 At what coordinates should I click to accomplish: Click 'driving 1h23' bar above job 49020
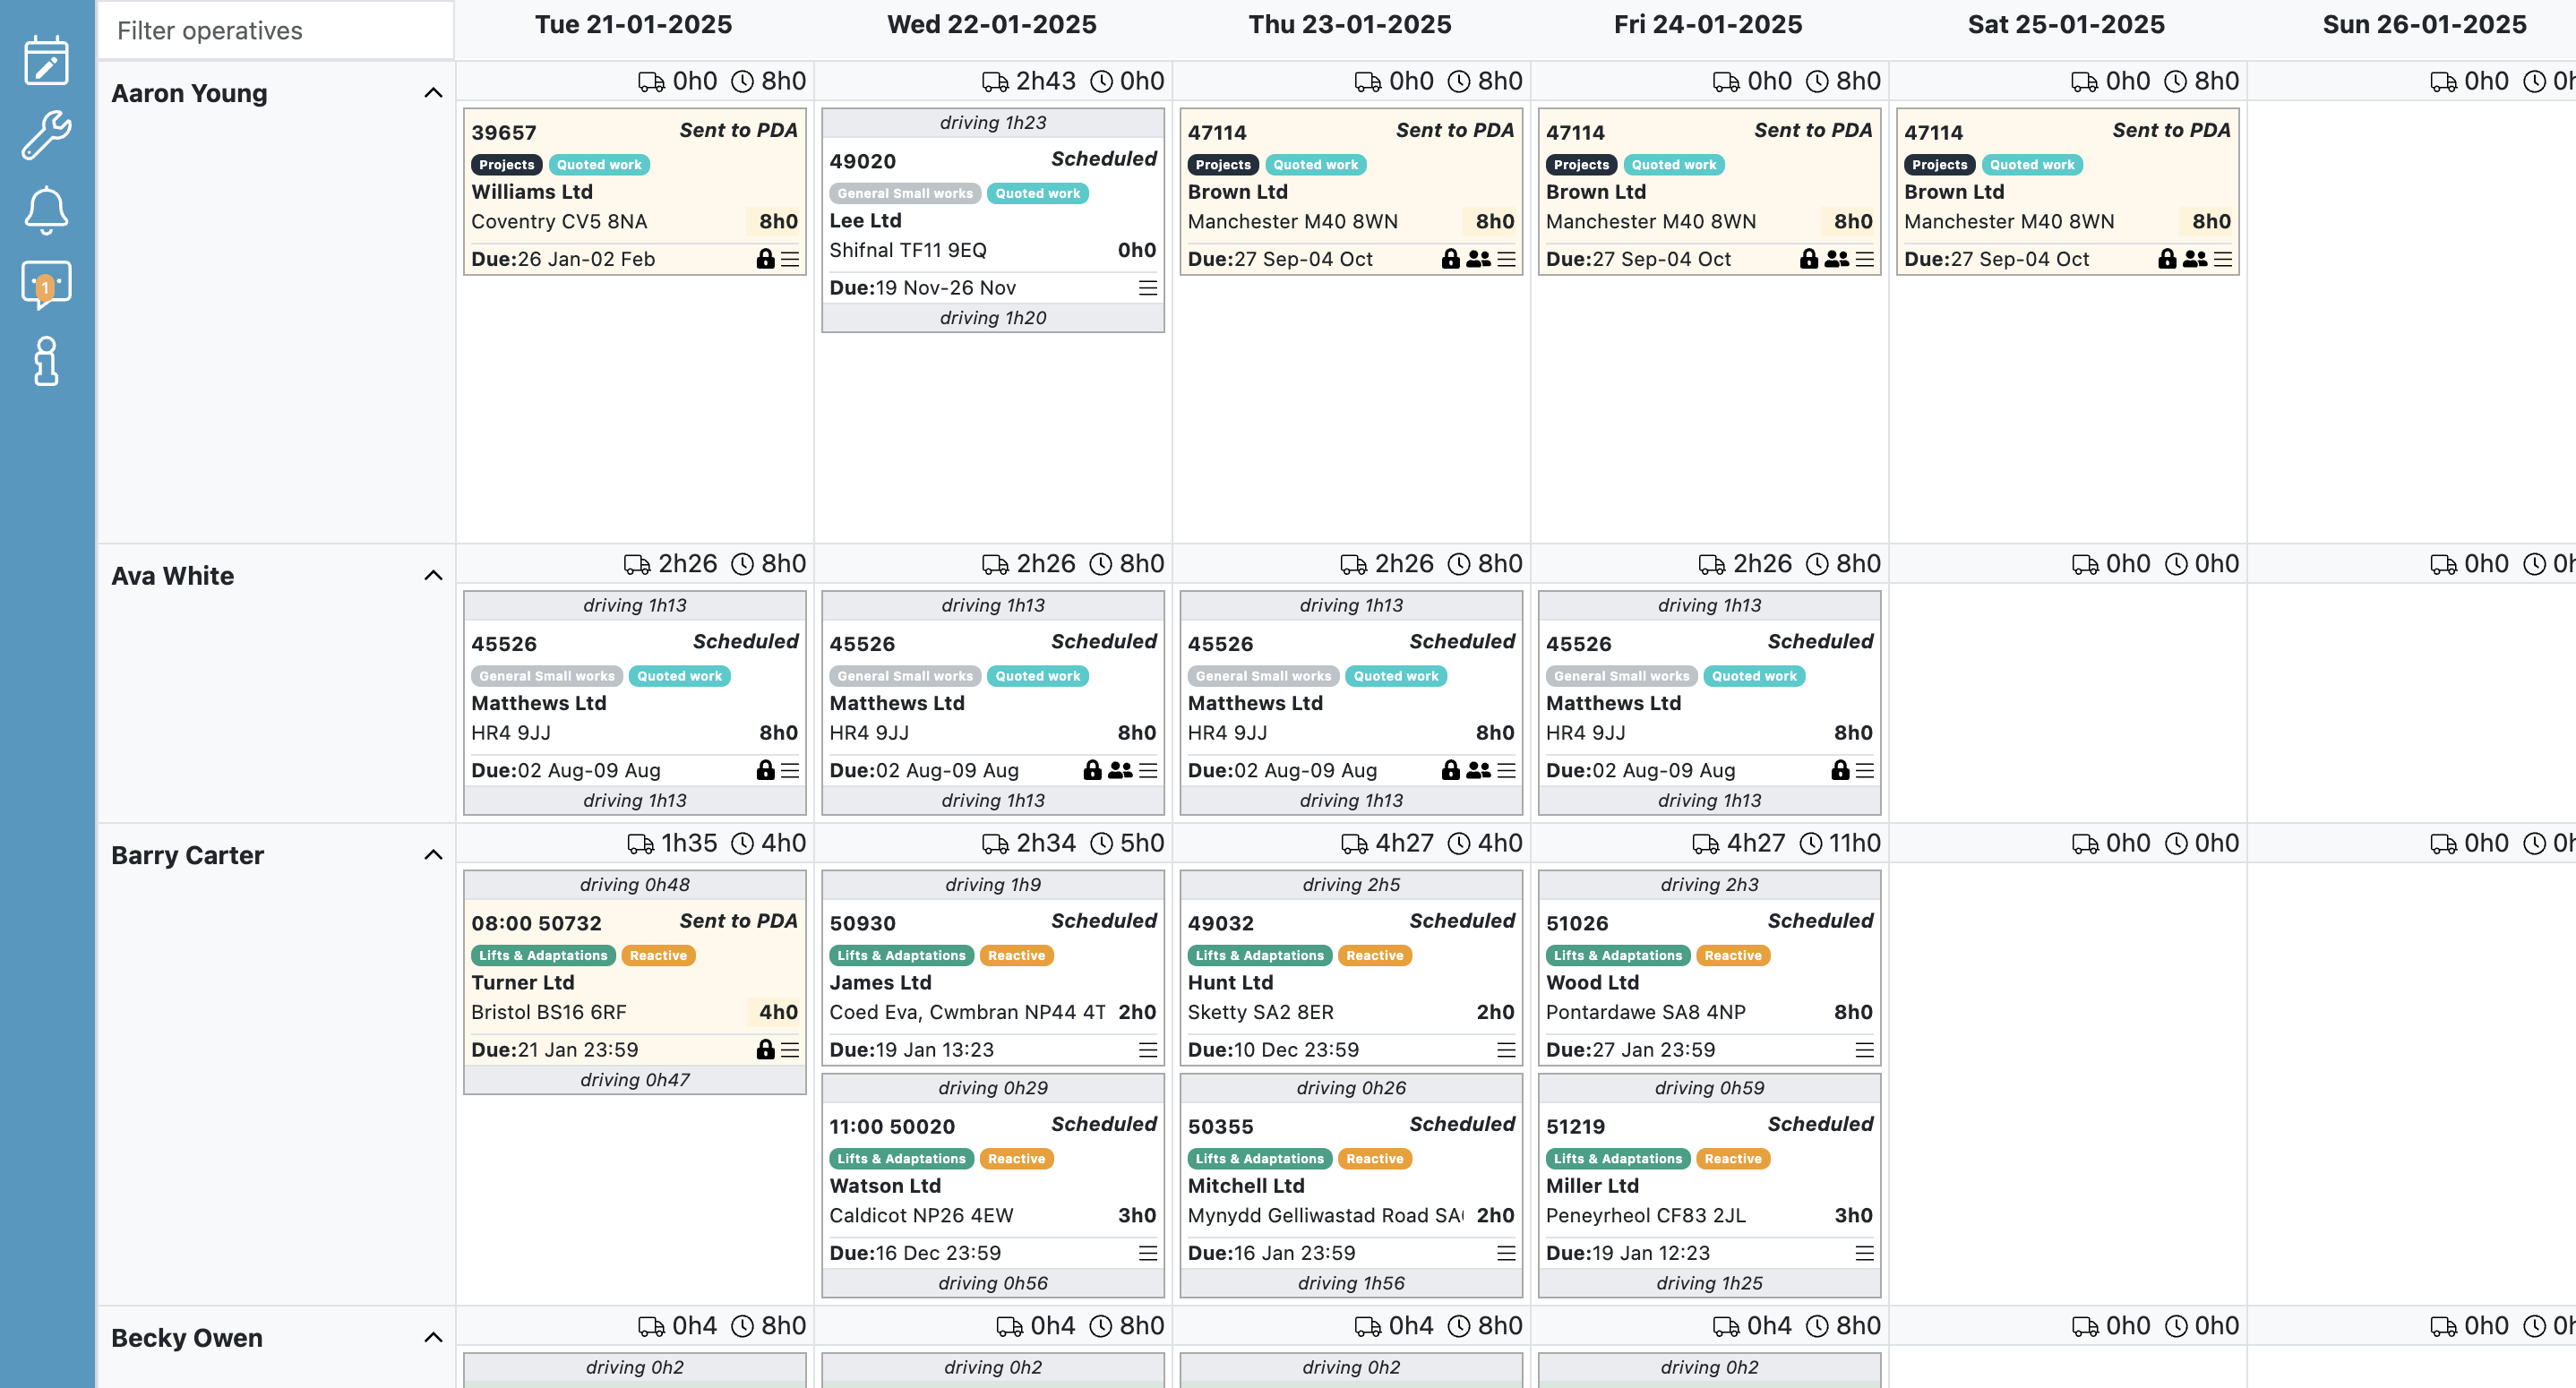(992, 123)
